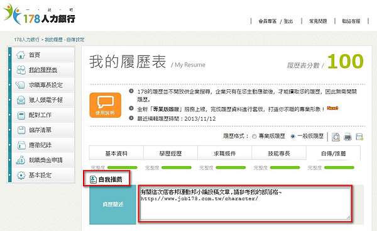Click the gear icon beside 基本設定
Screen dimensions: 377x231
pos(21,175)
